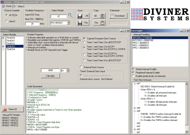Viewport: 190px width, 135px height.
Task: Select the bit1 tree item
Action: click(138, 132)
